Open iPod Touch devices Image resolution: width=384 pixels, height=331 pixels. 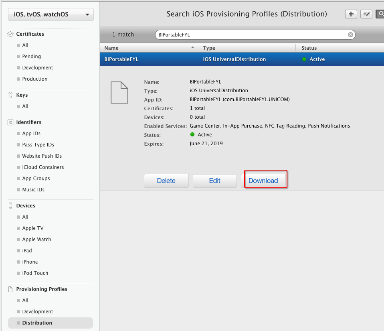coord(35,273)
